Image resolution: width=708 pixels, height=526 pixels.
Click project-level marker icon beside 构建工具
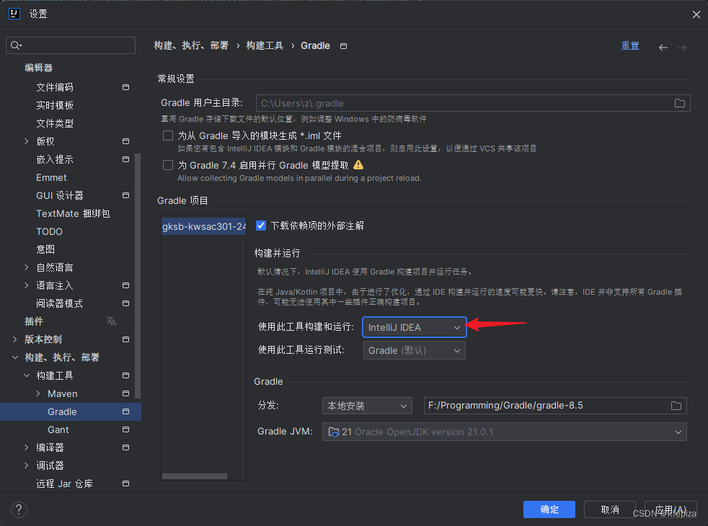point(126,375)
